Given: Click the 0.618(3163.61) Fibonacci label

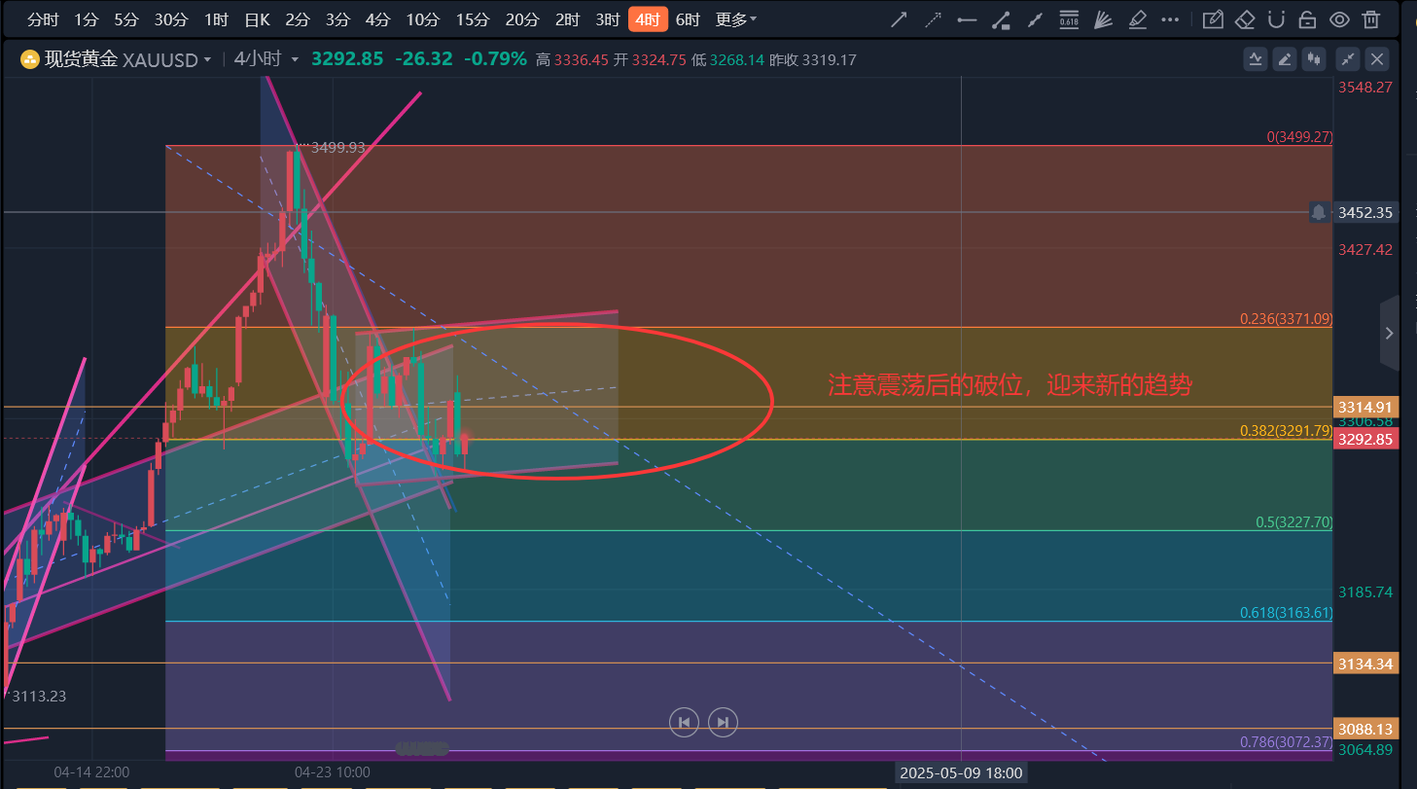Looking at the screenshot, I should [1286, 613].
